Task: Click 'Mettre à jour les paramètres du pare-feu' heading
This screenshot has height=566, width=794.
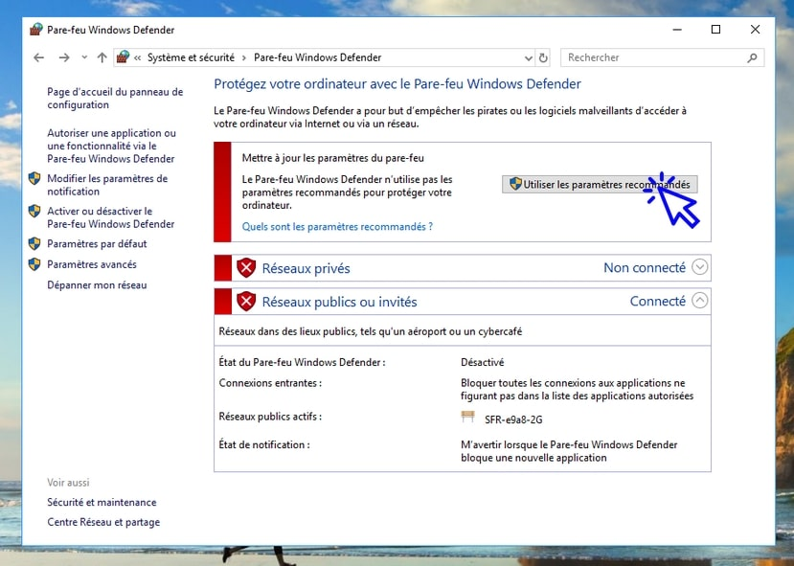Action: click(332, 158)
